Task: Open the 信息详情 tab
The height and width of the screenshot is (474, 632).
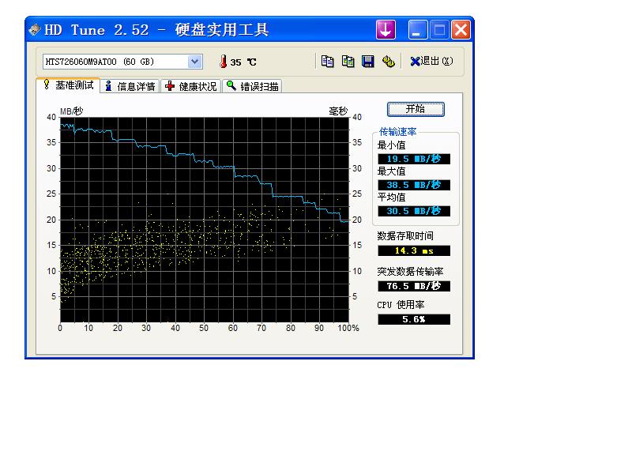Action: [130, 86]
